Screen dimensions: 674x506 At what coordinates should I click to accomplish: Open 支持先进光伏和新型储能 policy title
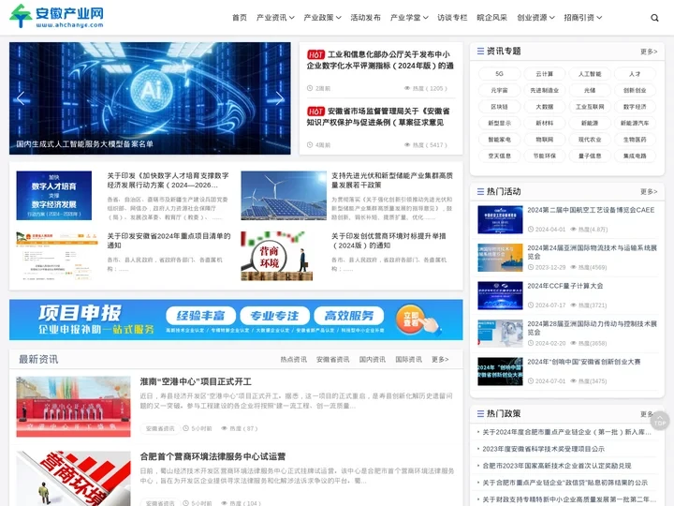pos(391,180)
